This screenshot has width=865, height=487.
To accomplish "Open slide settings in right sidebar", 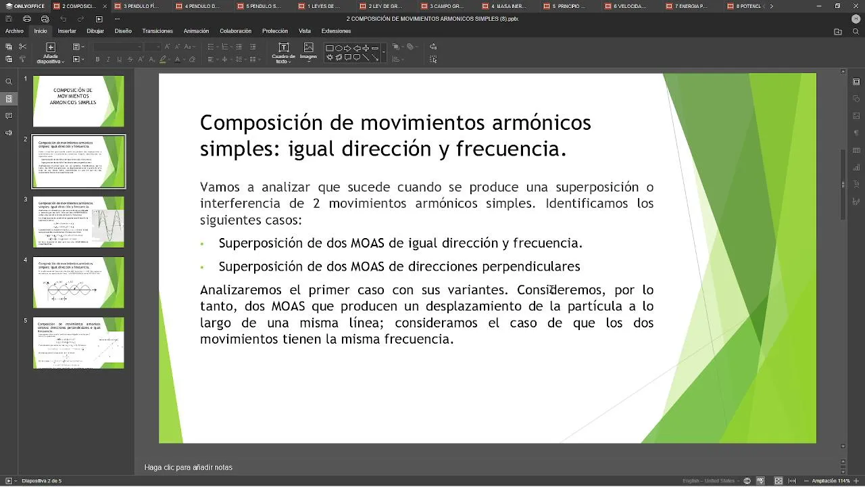I will (856, 82).
